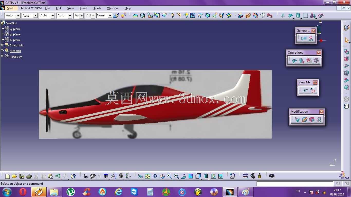351x197 pixels.
Task: Select the zx plane tree item
Action: point(15,40)
